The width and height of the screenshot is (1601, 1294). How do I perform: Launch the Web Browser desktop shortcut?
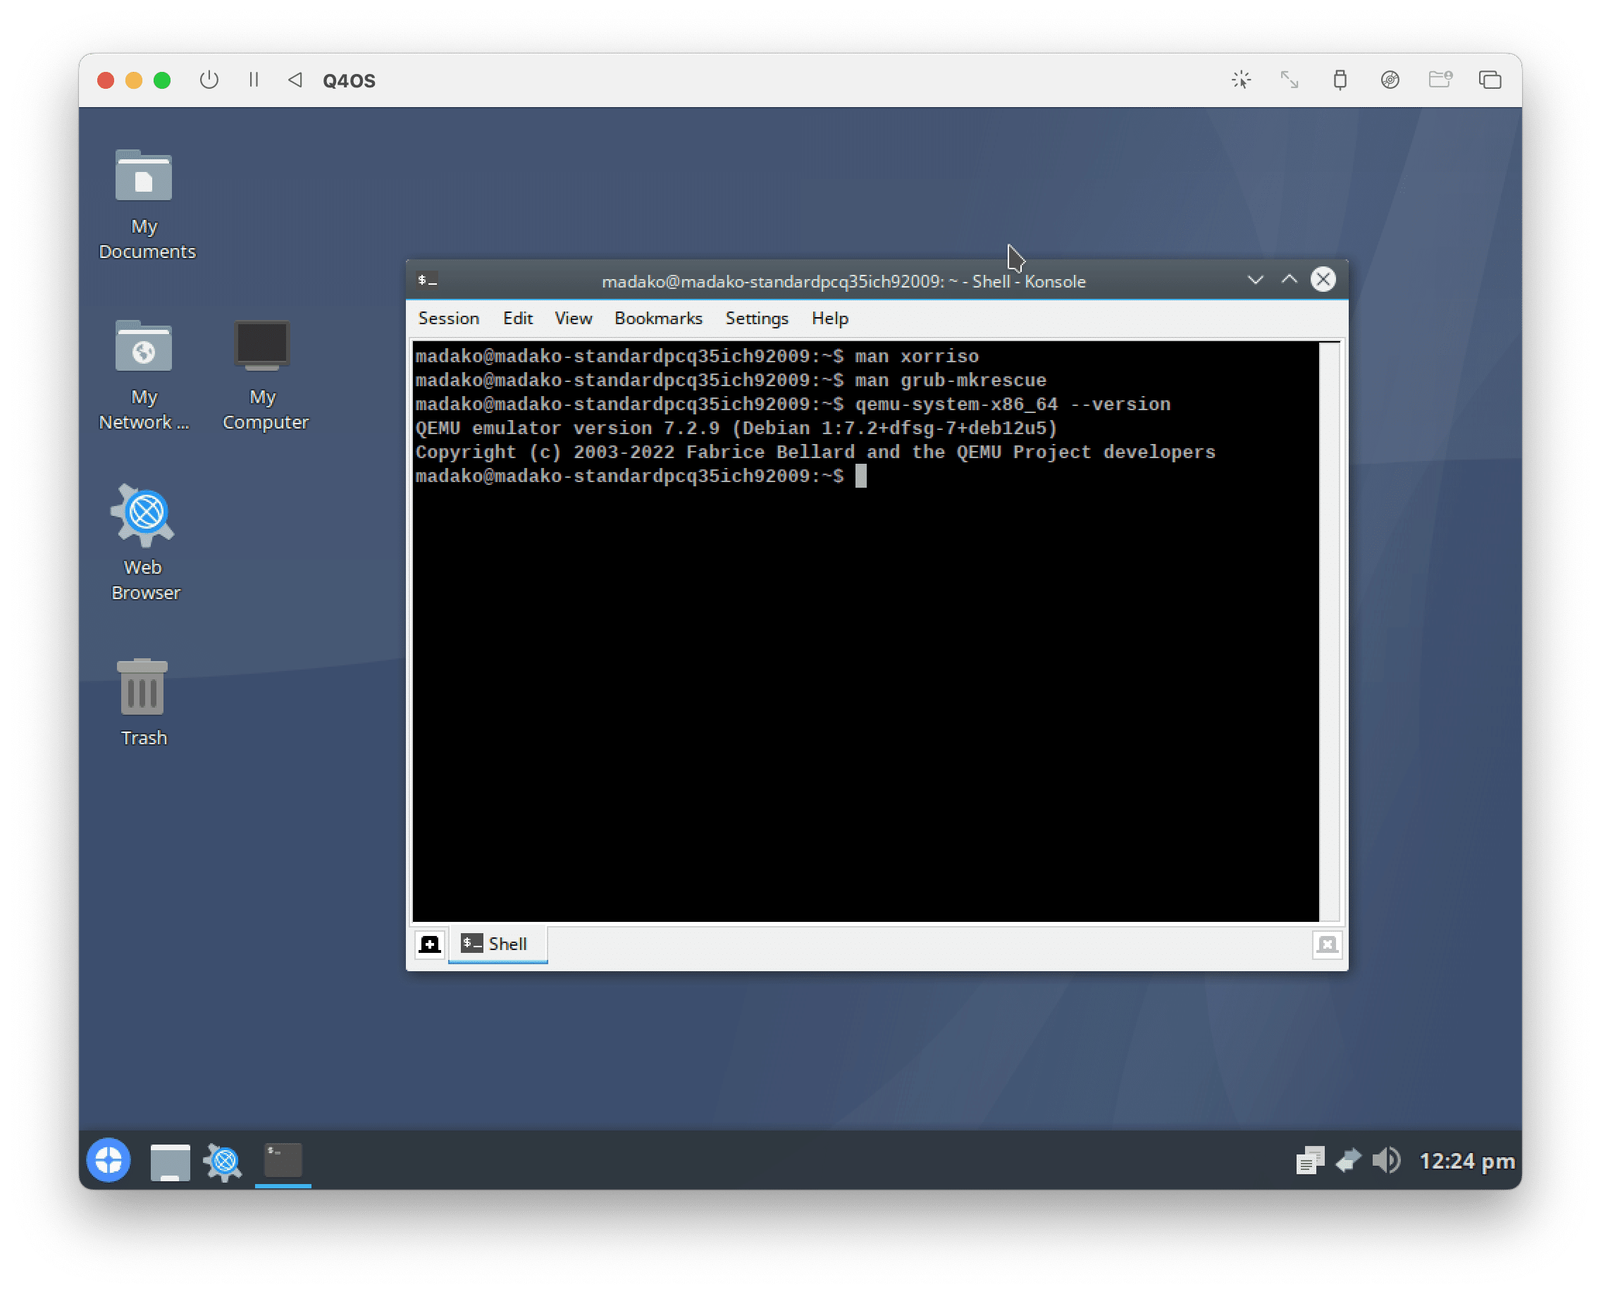144,544
